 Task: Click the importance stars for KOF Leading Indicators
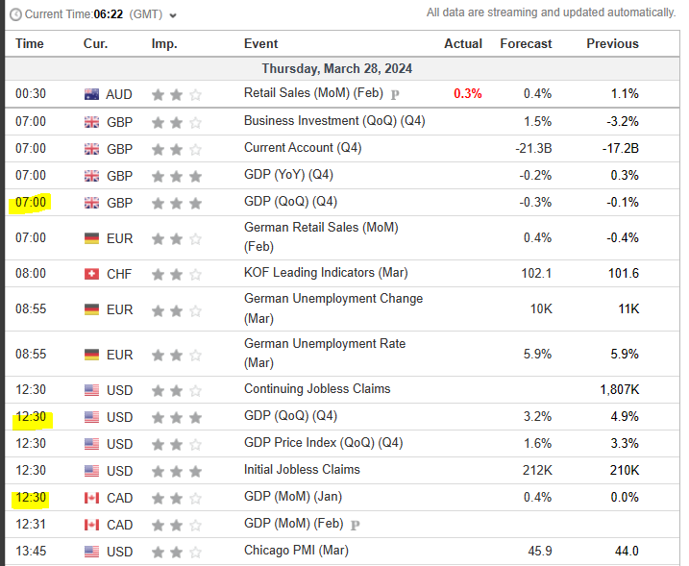coord(177,274)
